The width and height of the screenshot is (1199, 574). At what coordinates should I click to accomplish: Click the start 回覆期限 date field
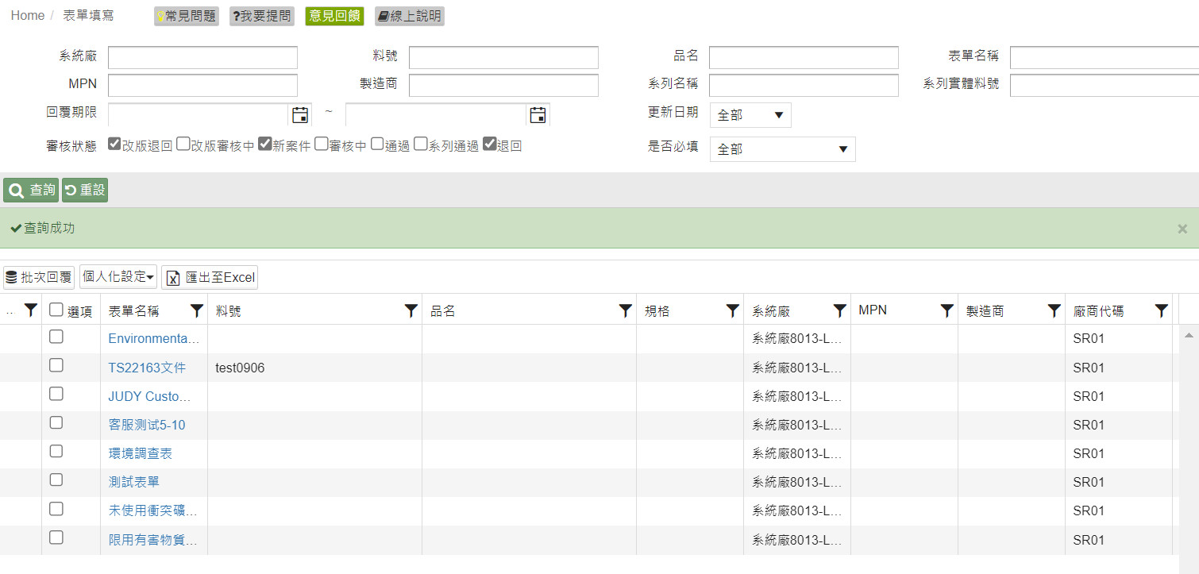(198, 115)
